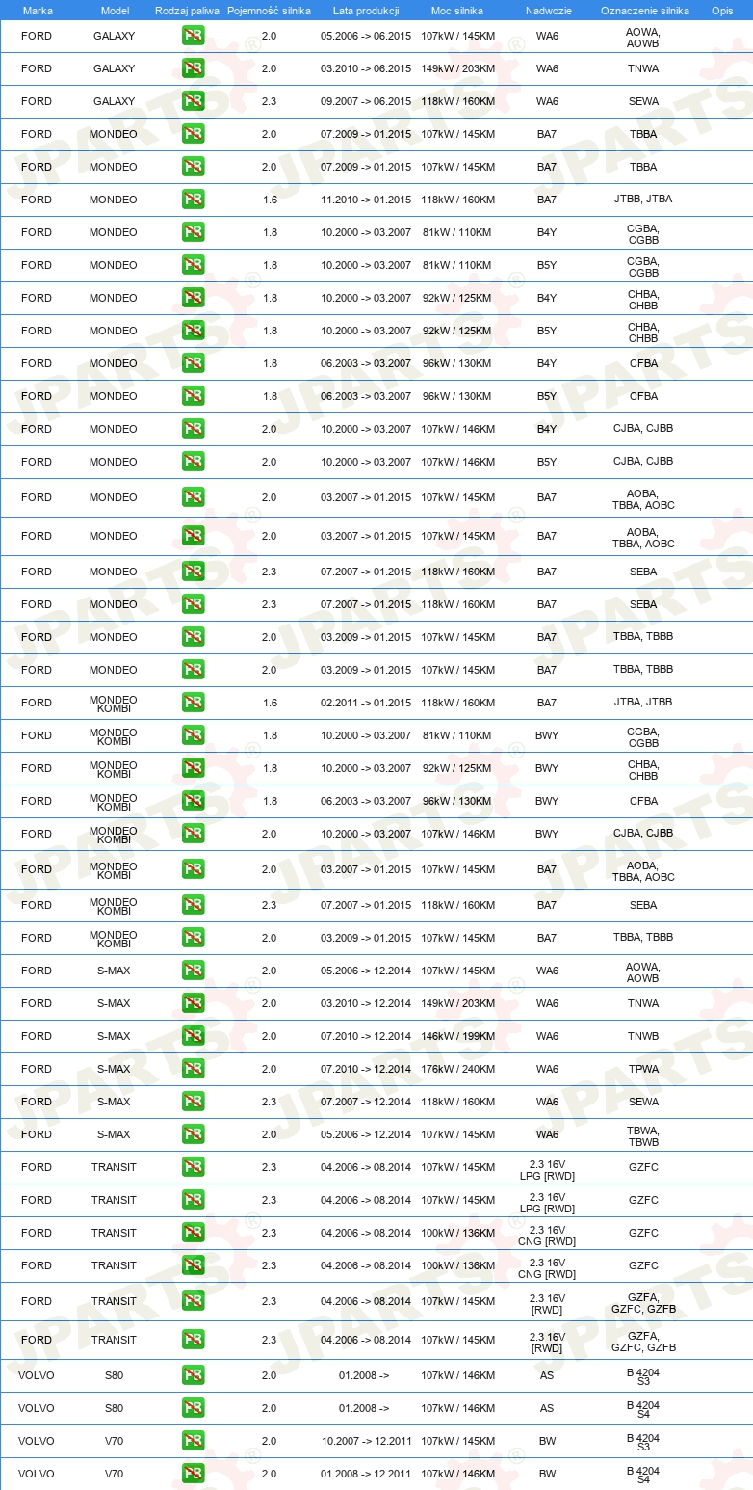
Task: Click the Model column header
Action: pyautogui.click(x=115, y=11)
